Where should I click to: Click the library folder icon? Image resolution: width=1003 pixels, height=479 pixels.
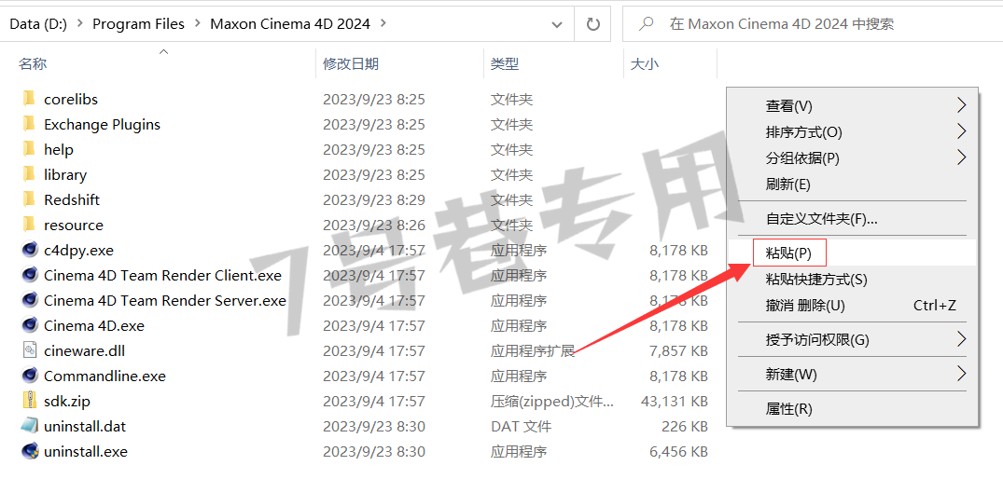tap(29, 174)
